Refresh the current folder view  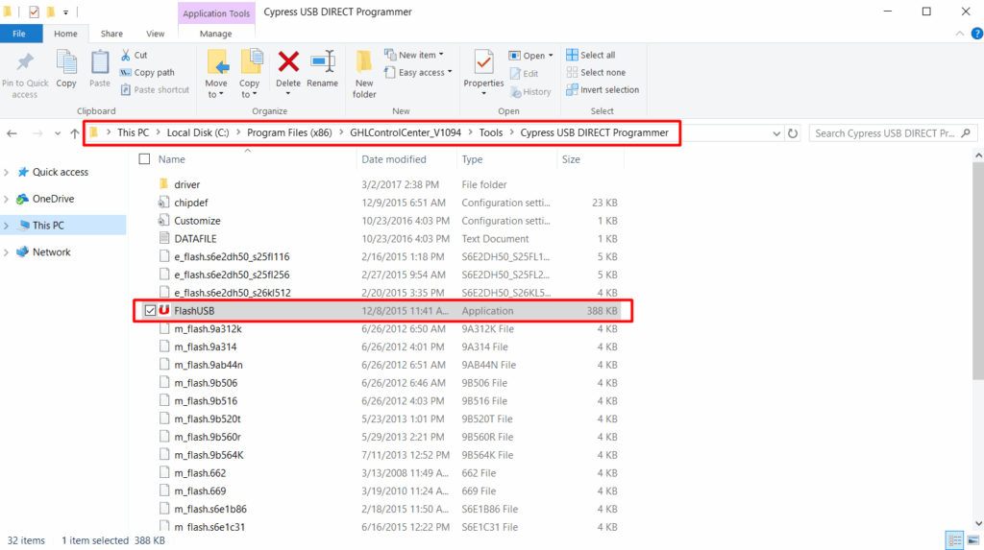(x=793, y=133)
